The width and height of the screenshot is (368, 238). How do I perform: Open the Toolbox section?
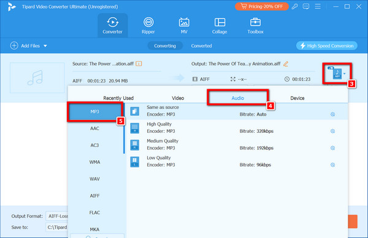(255, 25)
